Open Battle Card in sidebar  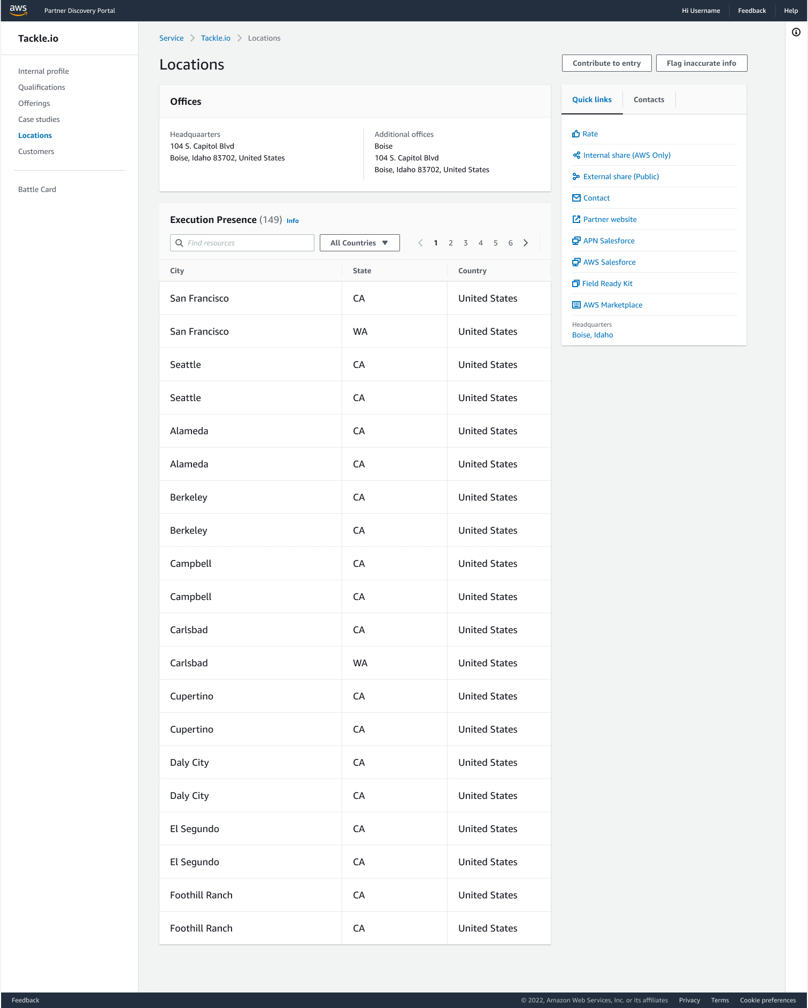37,189
